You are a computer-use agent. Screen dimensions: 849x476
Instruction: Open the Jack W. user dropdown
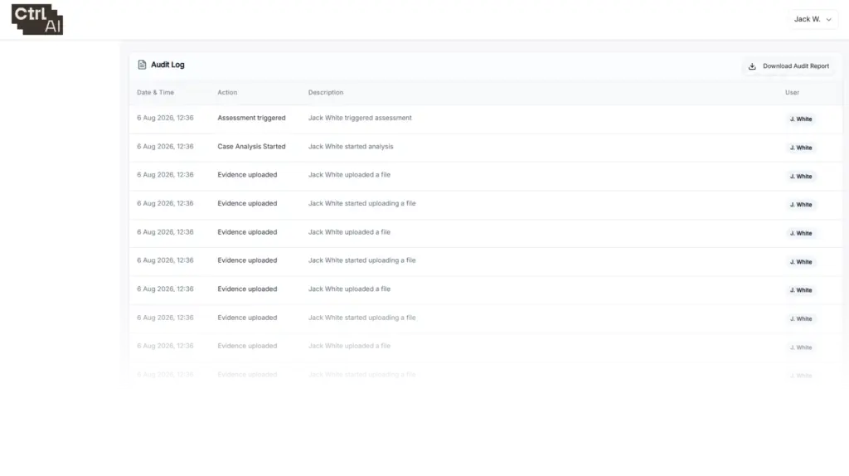pyautogui.click(x=813, y=19)
